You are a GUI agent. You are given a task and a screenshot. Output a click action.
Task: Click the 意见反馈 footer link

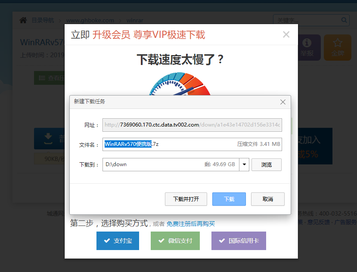pyautogui.click(x=318, y=222)
